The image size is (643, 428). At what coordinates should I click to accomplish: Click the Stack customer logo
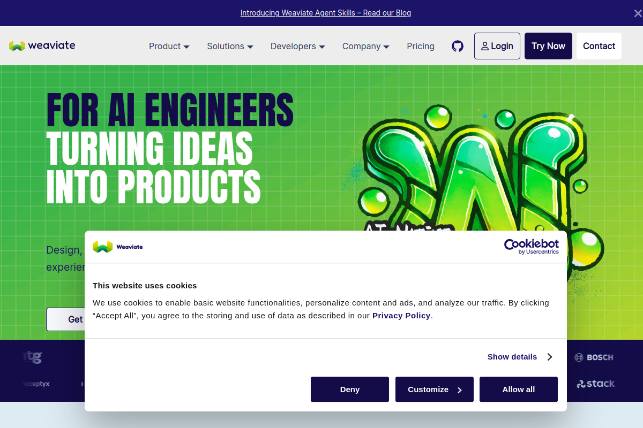pyautogui.click(x=595, y=384)
